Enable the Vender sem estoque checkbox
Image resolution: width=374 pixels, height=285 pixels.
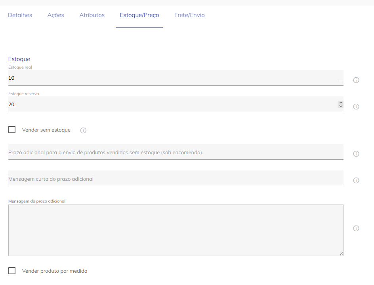click(x=12, y=130)
